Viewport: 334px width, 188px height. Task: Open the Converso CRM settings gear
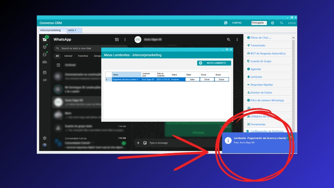point(272,23)
